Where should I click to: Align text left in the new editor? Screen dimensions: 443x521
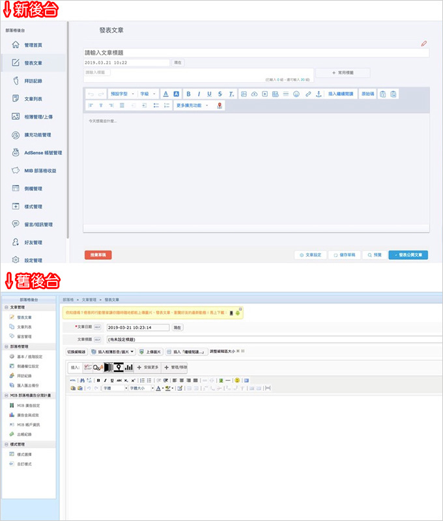(91, 106)
